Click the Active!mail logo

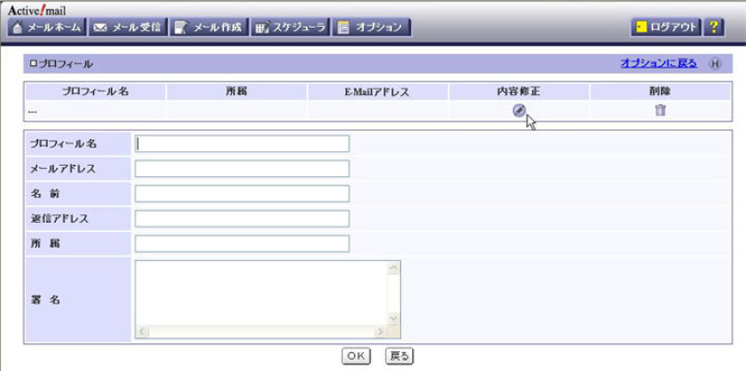click(x=37, y=10)
